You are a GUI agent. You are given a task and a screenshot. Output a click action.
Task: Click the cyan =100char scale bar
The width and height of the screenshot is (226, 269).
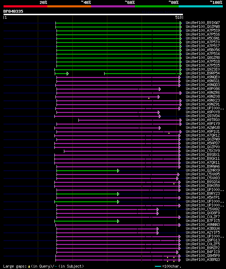[x=158, y=266]
